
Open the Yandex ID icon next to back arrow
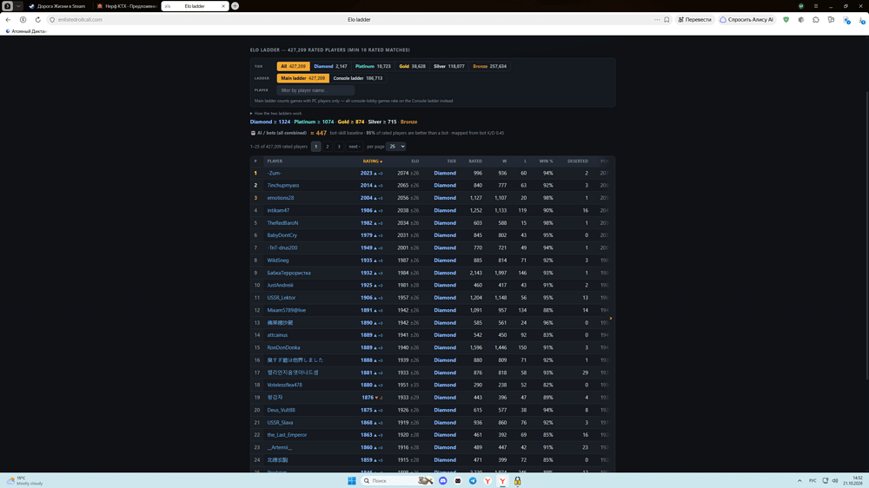tap(23, 19)
